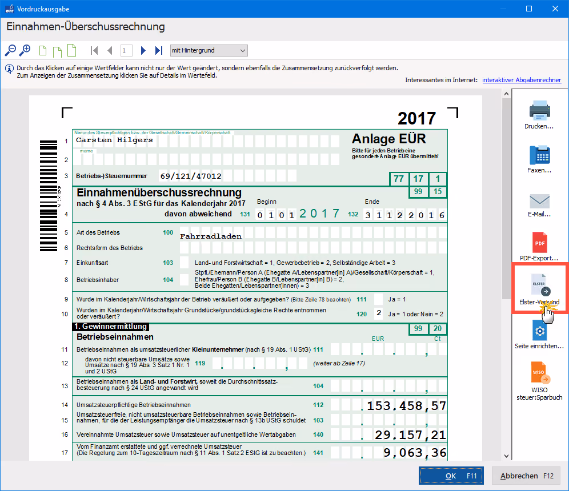Image resolution: width=569 pixels, height=491 pixels.
Task: Open the 'mit Hintergrund' dropdown
Action: (x=209, y=50)
